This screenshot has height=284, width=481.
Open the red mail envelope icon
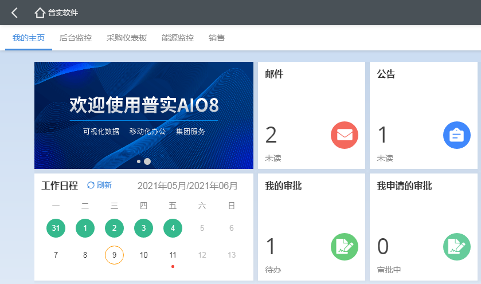click(345, 135)
